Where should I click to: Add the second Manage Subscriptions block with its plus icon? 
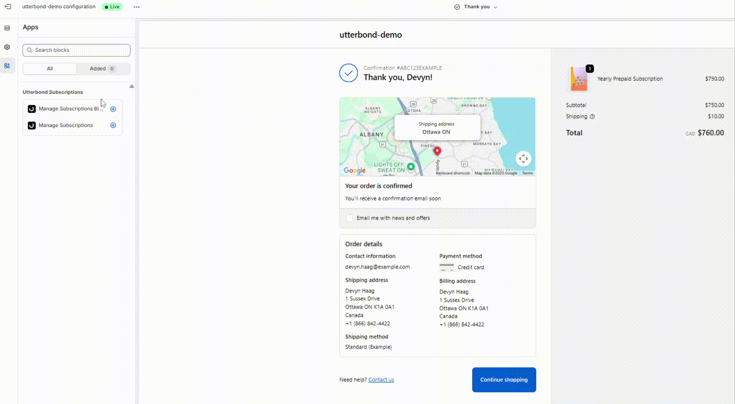tap(113, 126)
